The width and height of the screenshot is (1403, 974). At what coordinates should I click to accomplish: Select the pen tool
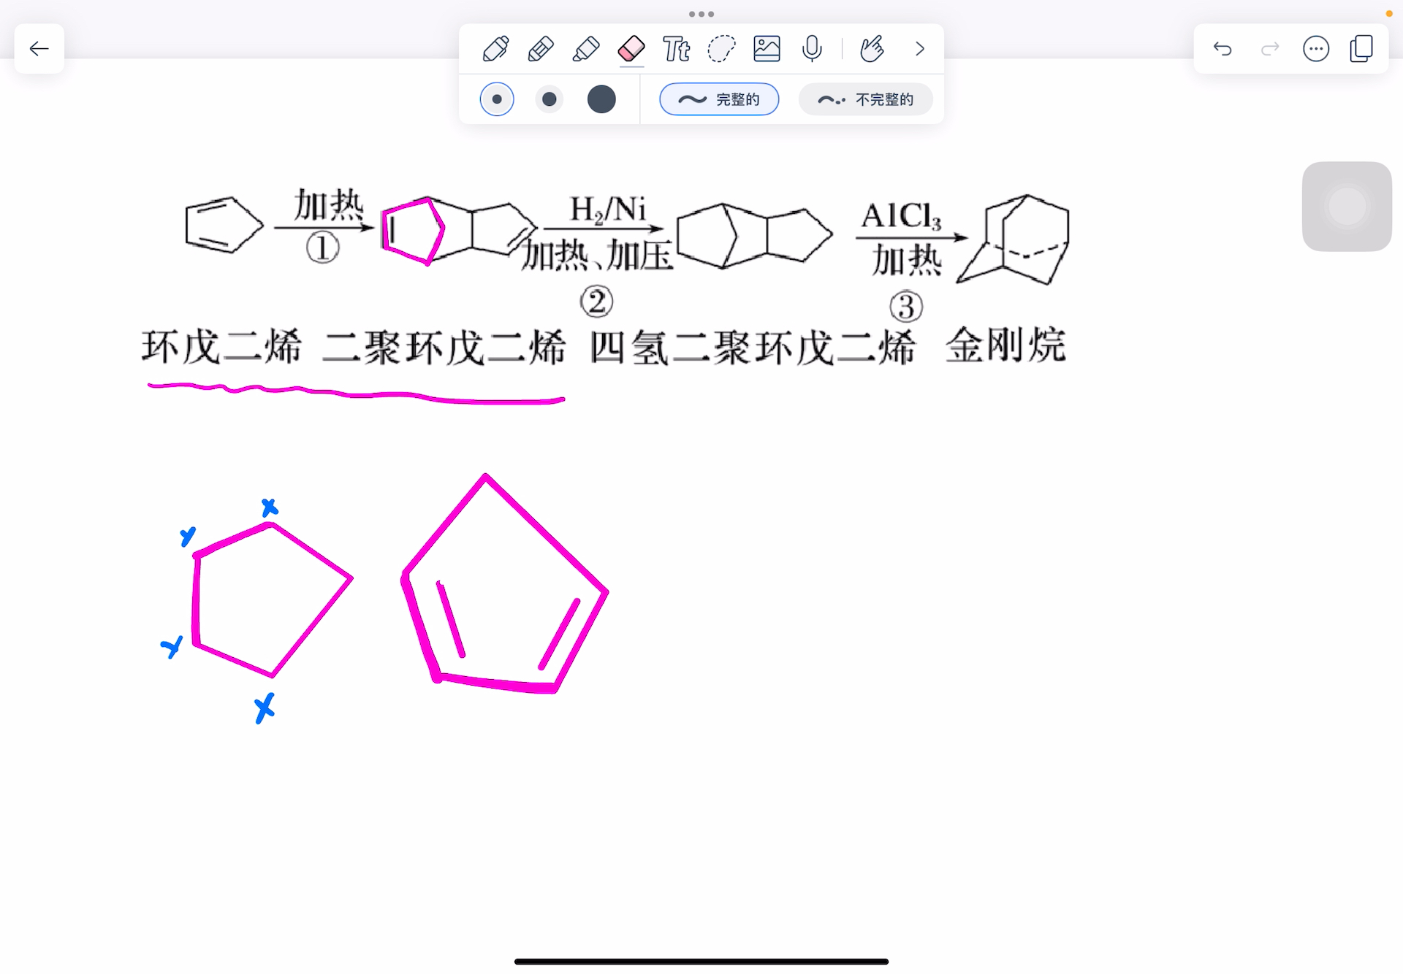(x=495, y=49)
